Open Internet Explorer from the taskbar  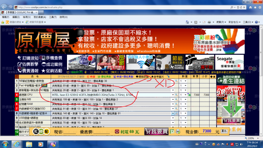click(x=16, y=144)
